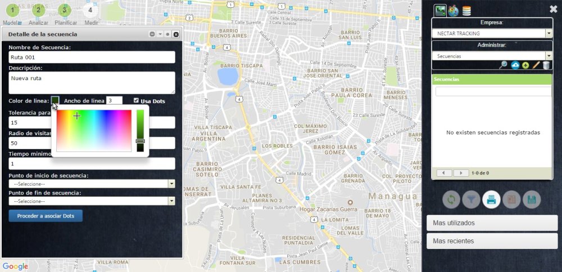This screenshot has width=562, height=272.
Task: Toggle the Usa Dots checkbox
Action: [136, 100]
